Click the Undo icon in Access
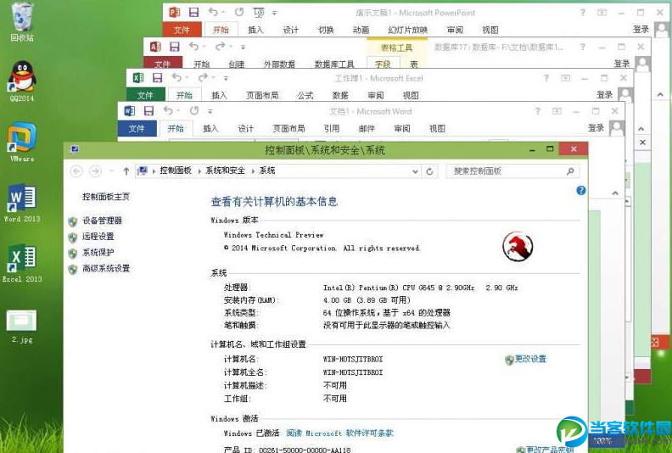The width and height of the screenshot is (672, 453). [194, 46]
